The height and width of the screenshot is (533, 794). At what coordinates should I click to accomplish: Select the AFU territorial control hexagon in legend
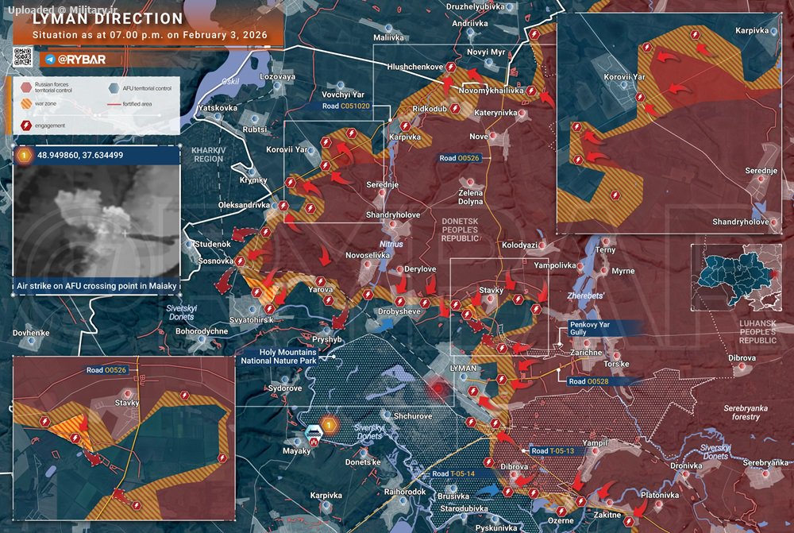114,88
